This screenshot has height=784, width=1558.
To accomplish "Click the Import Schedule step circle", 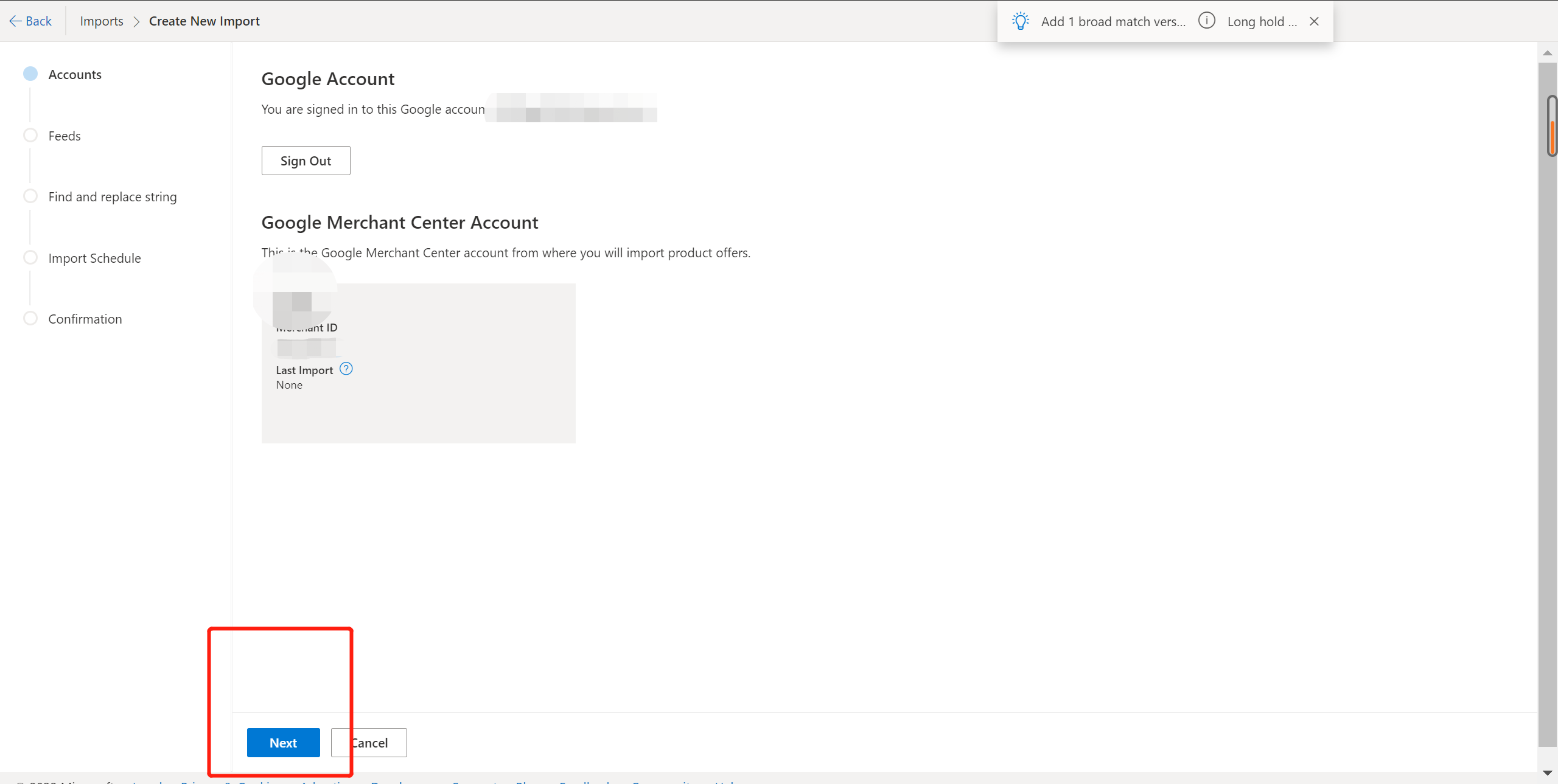I will coord(30,257).
